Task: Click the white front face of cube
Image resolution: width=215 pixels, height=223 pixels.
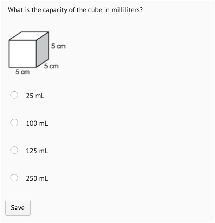Action: [23, 54]
